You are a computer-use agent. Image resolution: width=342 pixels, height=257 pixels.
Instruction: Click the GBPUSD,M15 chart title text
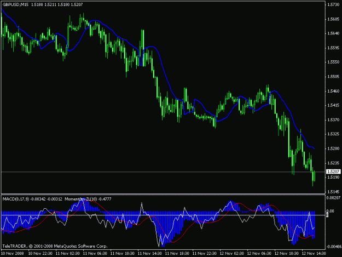click(x=15, y=4)
